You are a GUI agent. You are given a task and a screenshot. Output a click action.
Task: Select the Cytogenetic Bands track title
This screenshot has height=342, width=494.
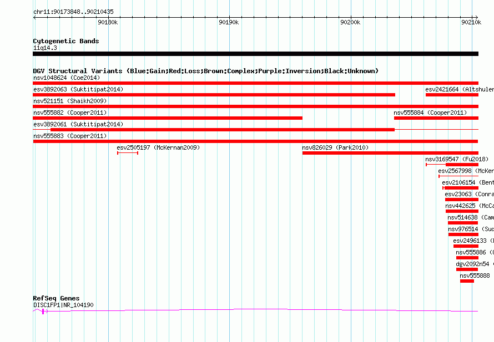coord(66,41)
